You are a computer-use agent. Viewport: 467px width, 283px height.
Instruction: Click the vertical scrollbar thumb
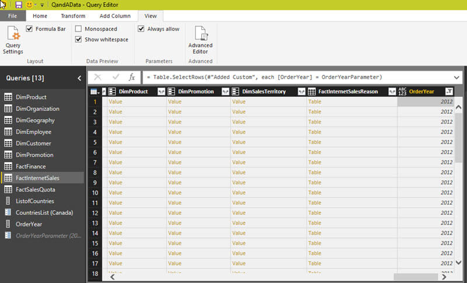(x=459, y=138)
